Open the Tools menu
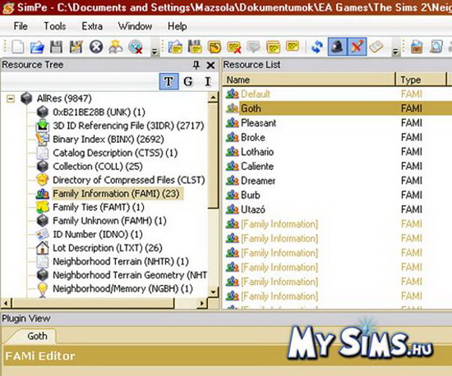 (x=55, y=26)
